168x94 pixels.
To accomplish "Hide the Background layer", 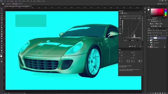I will pyautogui.click(x=148, y=47).
